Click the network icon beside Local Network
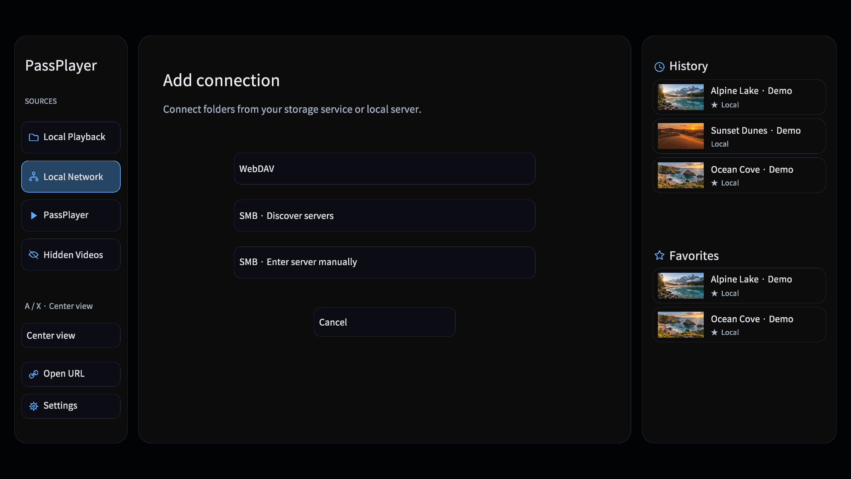The width and height of the screenshot is (851, 479). tap(34, 177)
